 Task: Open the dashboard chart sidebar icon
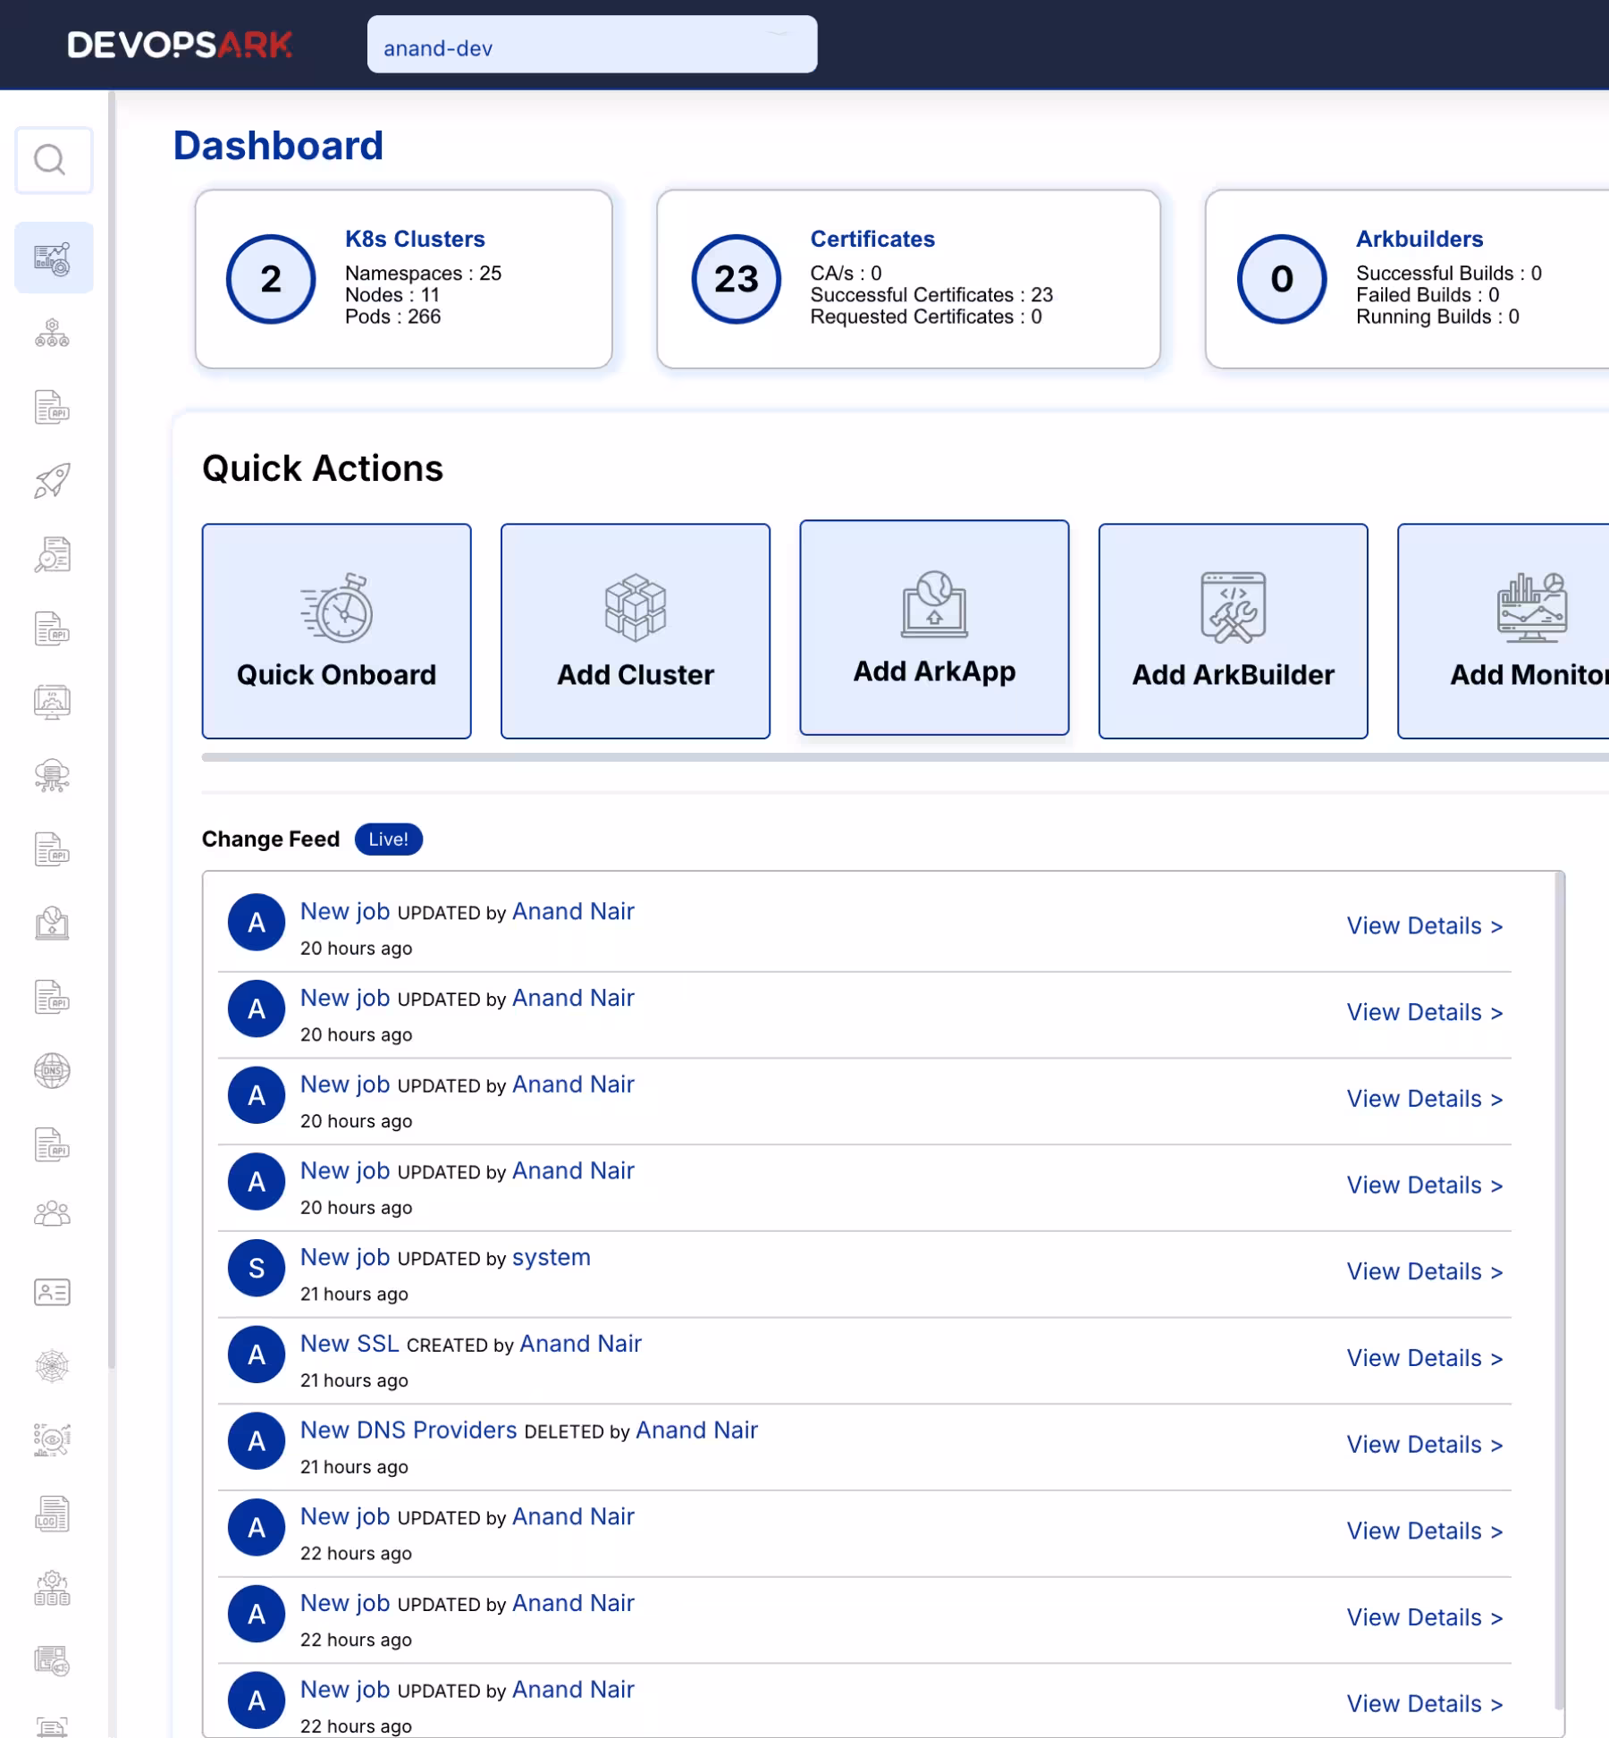[52, 258]
